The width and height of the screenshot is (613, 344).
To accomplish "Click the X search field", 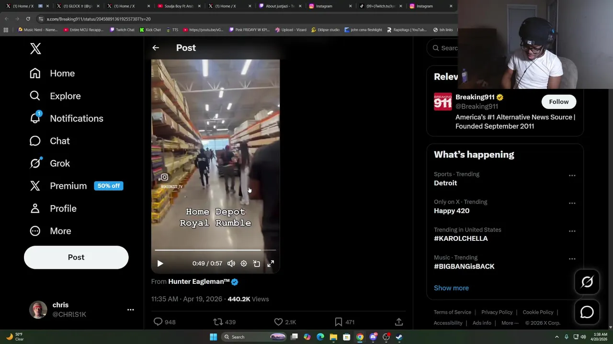I will click(x=443, y=48).
